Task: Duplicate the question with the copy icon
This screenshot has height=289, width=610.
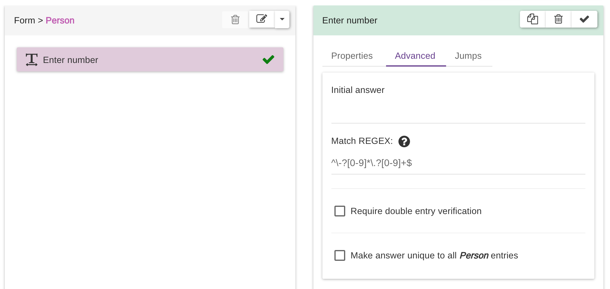Action: [533, 19]
